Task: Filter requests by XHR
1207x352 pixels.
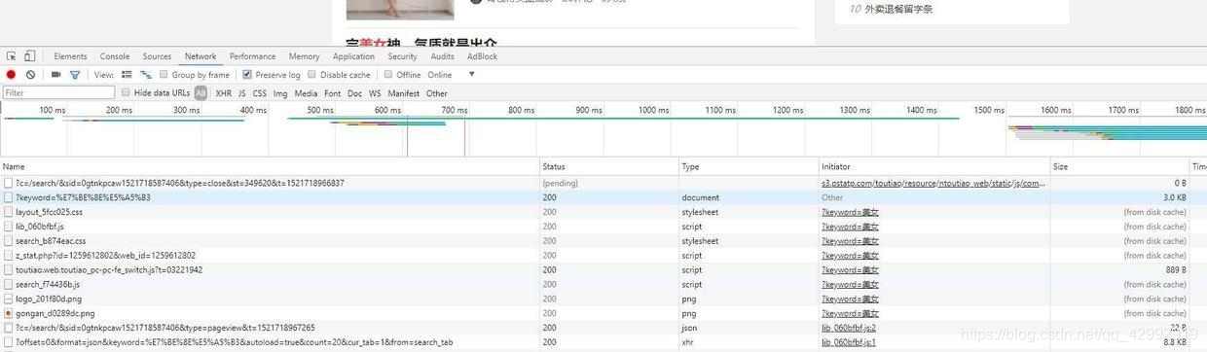Action: (x=224, y=93)
